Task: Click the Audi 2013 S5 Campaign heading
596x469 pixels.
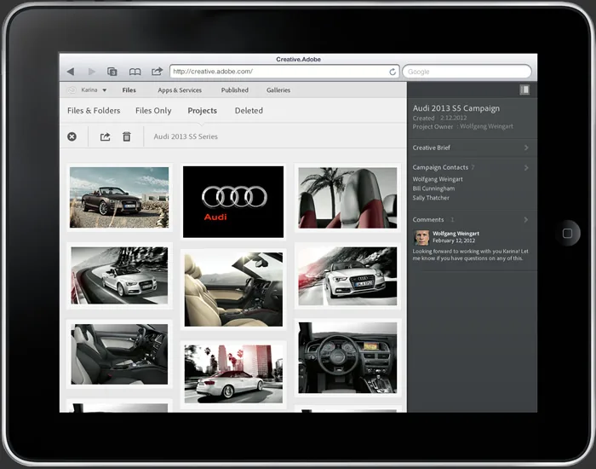Action: tap(456, 108)
